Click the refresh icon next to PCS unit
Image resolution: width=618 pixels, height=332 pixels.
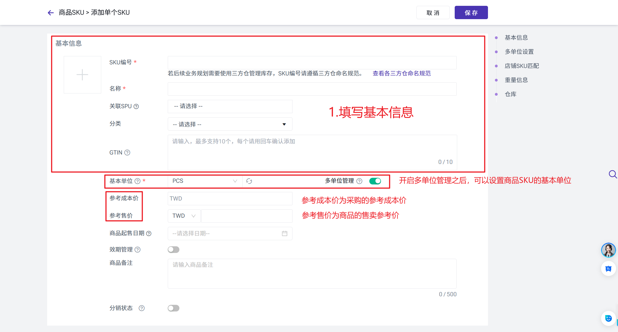(249, 181)
